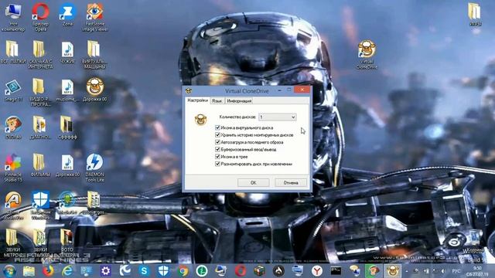Click the OK button
The width and height of the screenshot is (495, 278).
point(253,182)
